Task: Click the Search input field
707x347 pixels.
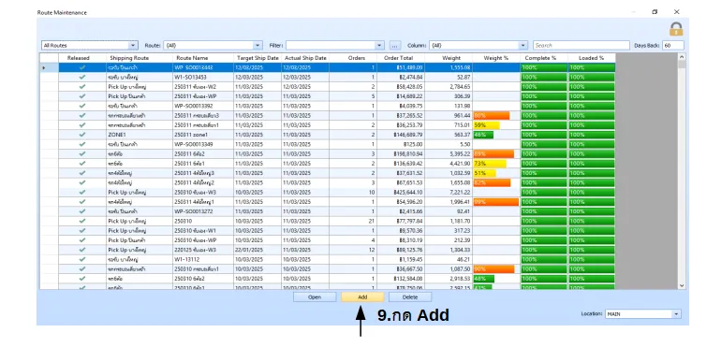Action: click(582, 46)
